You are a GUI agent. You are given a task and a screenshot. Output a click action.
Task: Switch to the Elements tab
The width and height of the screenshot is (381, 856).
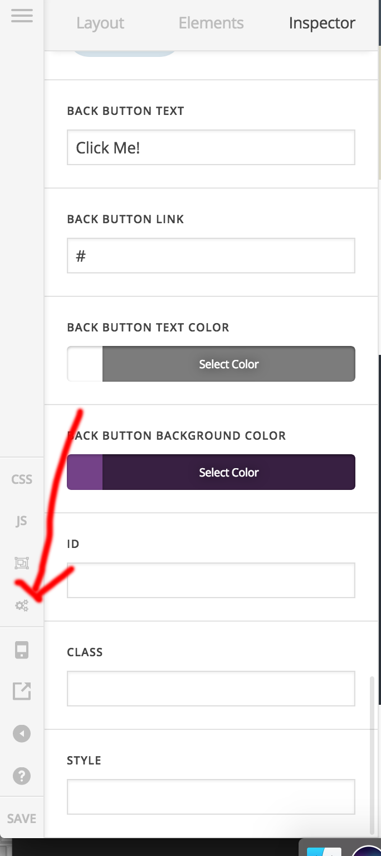[211, 23]
